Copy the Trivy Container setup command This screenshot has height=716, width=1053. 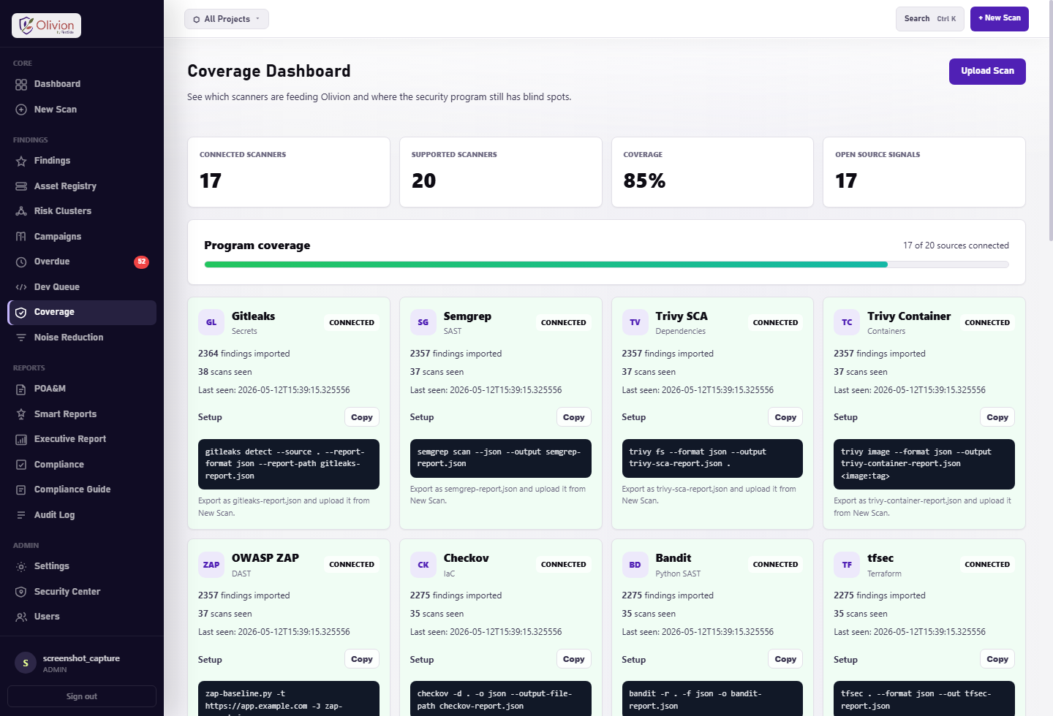[997, 417]
